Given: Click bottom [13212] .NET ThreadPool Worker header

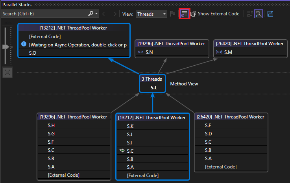Looking at the screenshot, I should point(152,118).
